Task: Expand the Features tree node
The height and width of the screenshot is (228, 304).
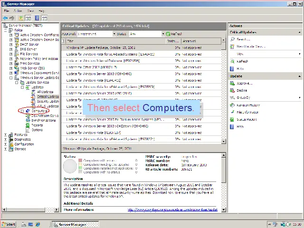Action: click(5, 135)
